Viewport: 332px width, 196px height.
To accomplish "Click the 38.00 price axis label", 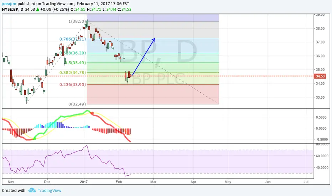I will (320, 29).
